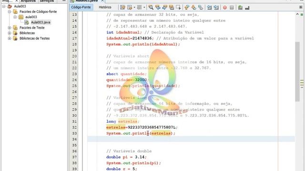Click 'double pi = 3.14;' on line 37
The height and width of the screenshot is (171, 305).
[x=126, y=157]
